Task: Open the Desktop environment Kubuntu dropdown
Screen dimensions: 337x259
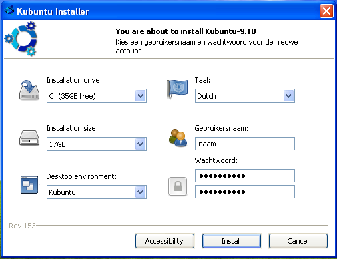Action: point(141,192)
